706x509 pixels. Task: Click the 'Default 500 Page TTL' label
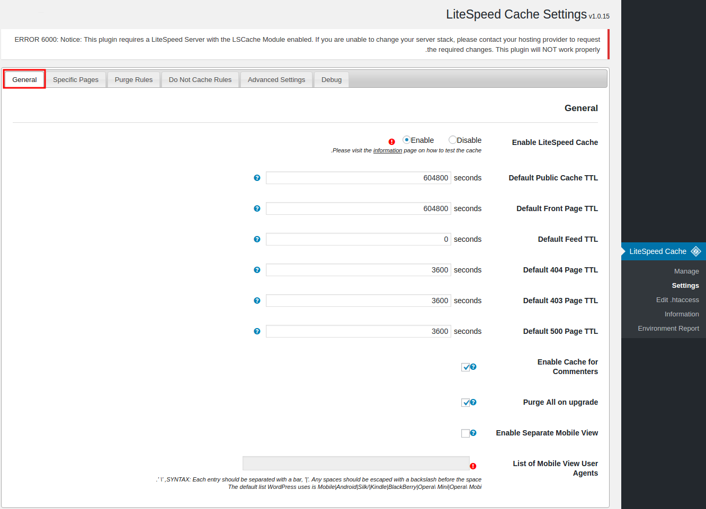pos(560,331)
